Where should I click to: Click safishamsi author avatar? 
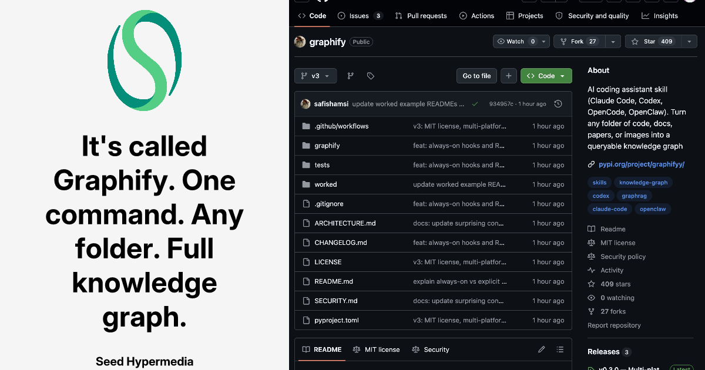point(305,104)
